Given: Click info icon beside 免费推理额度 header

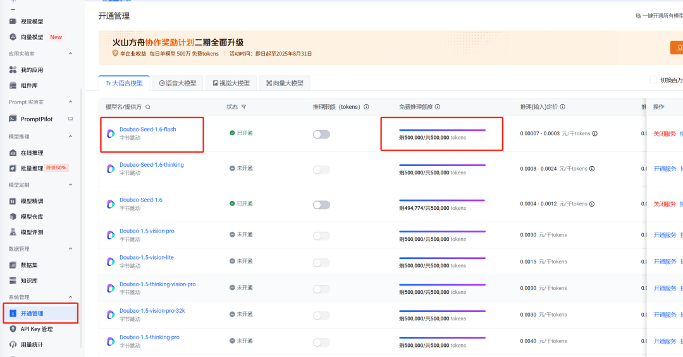Looking at the screenshot, I should (438, 107).
